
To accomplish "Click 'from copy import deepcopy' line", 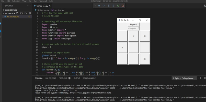I will 56,39.
